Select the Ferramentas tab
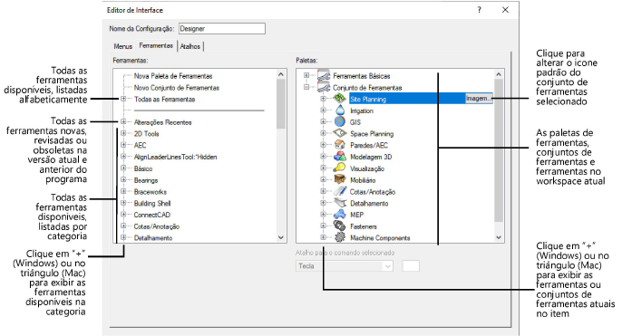 (156, 45)
